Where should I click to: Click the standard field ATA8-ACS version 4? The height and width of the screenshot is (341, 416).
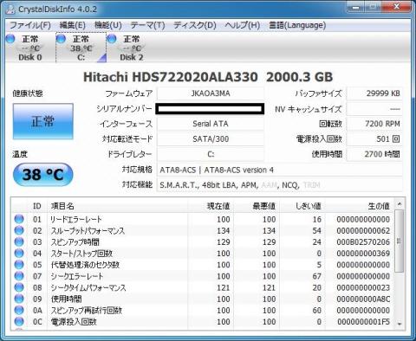point(280,170)
